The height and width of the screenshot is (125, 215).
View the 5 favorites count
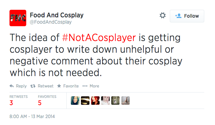pyautogui.click(x=40, y=103)
